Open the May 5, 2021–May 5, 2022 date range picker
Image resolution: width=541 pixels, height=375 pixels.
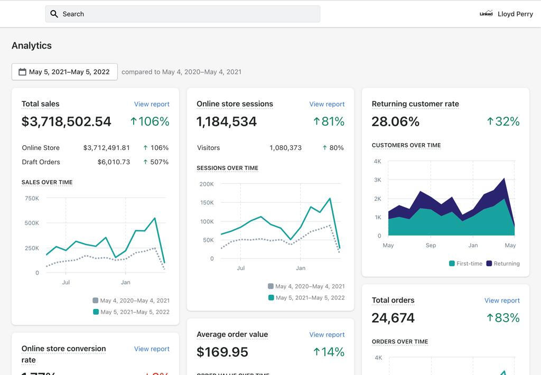(x=64, y=72)
